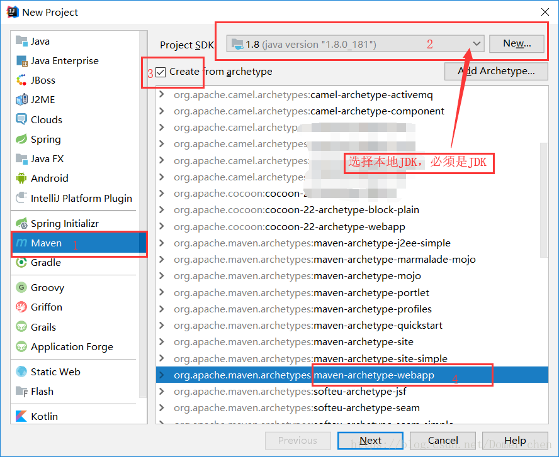Viewport: 559px width, 457px height.
Task: Click the Groovy icon
Action: pyautogui.click(x=21, y=287)
